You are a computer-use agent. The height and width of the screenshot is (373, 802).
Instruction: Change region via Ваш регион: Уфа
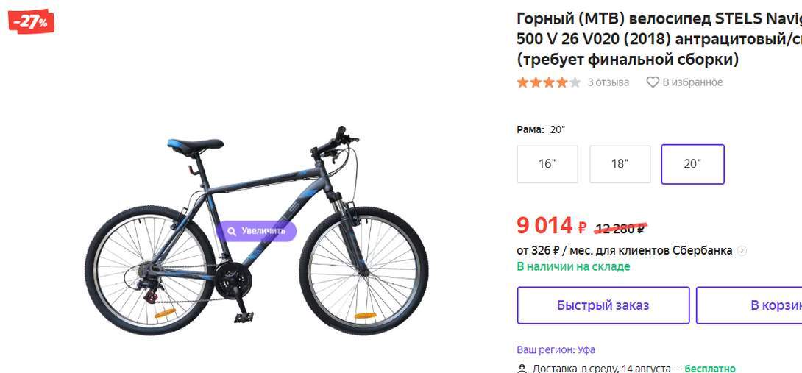[556, 349]
